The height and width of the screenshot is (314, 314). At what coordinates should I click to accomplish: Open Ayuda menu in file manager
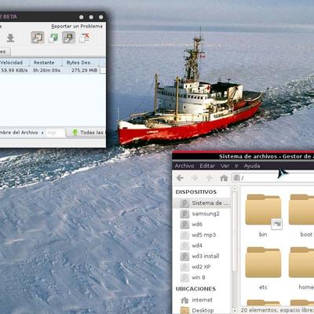pyautogui.click(x=252, y=166)
